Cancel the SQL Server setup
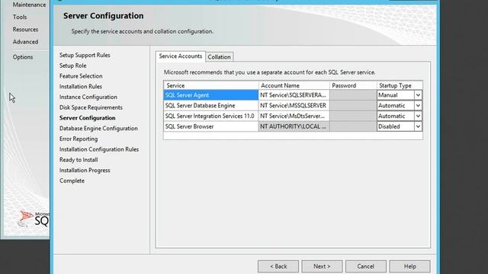The width and height of the screenshot is (488, 274). click(366, 266)
